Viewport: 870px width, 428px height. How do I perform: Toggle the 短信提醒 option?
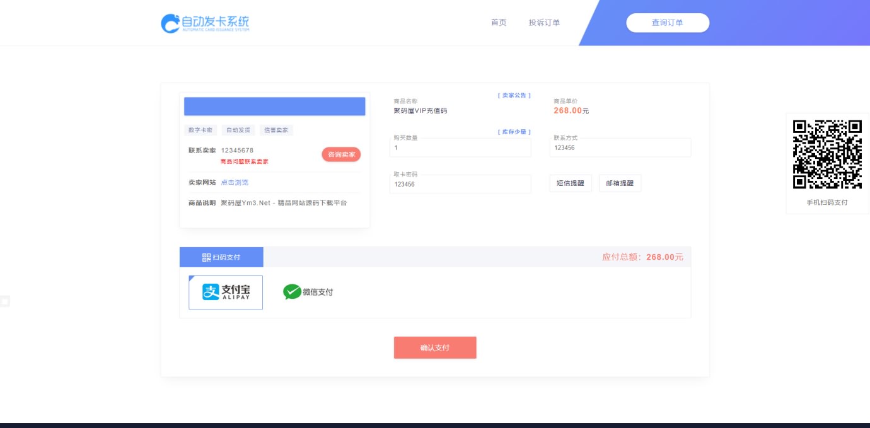(x=571, y=183)
